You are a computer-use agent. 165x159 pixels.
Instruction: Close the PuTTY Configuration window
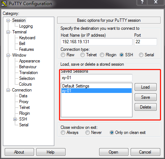pos(156,2)
